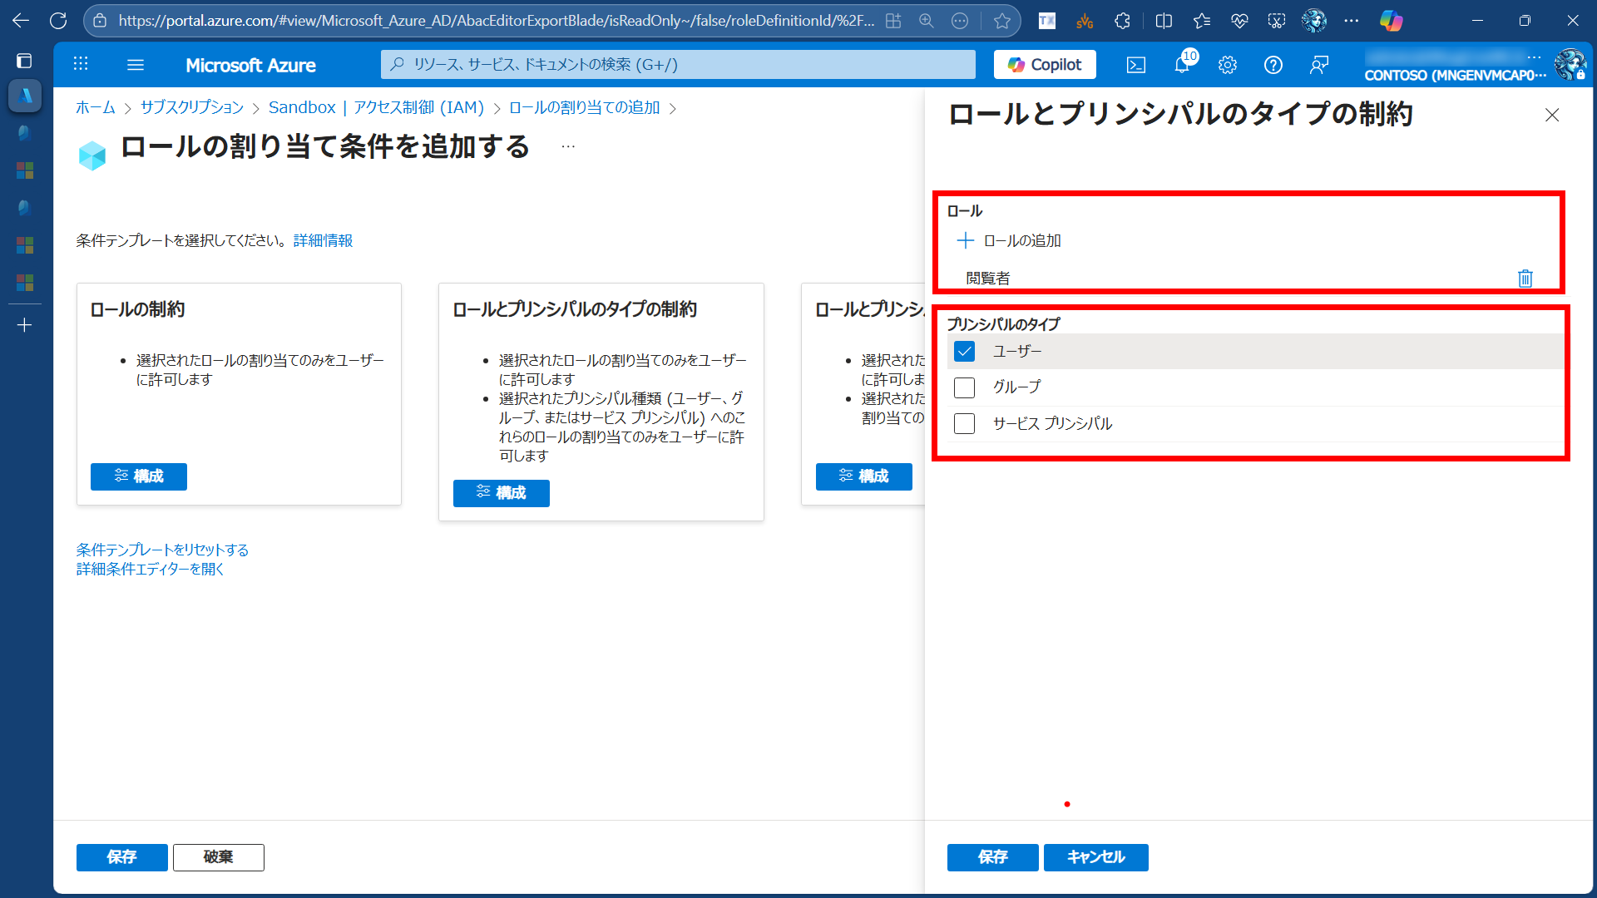Open the browser settings and more menu
This screenshot has height=898, width=1597.
tap(1352, 21)
